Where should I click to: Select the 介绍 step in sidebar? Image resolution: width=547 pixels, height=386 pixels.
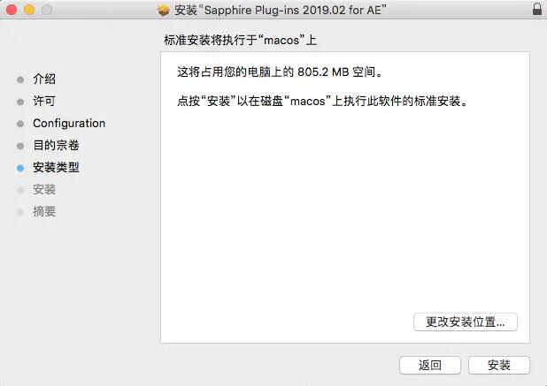click(x=44, y=79)
